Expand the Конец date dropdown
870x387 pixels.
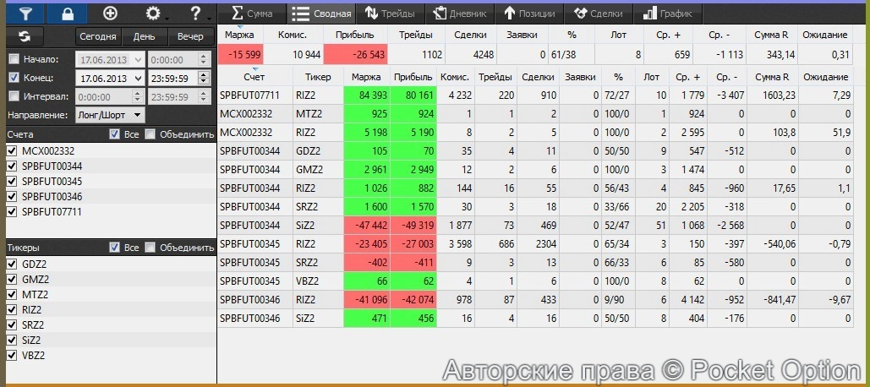(x=139, y=78)
